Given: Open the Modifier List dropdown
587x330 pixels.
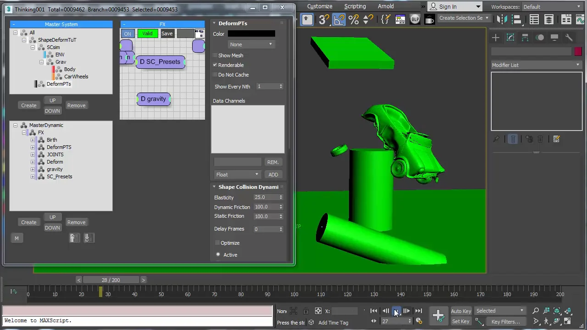Looking at the screenshot, I should point(536,65).
